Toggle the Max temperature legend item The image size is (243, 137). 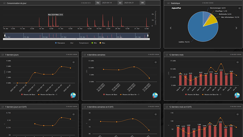(x=102, y=43)
